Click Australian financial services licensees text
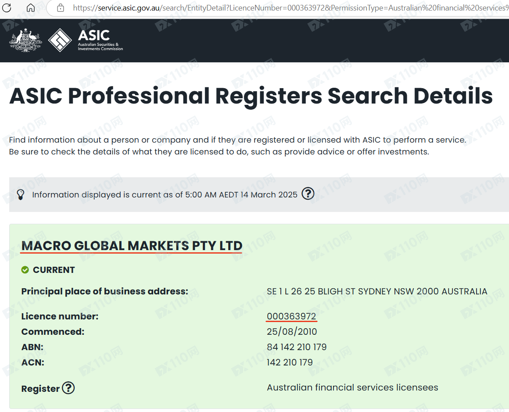The image size is (509, 412). [x=352, y=387]
